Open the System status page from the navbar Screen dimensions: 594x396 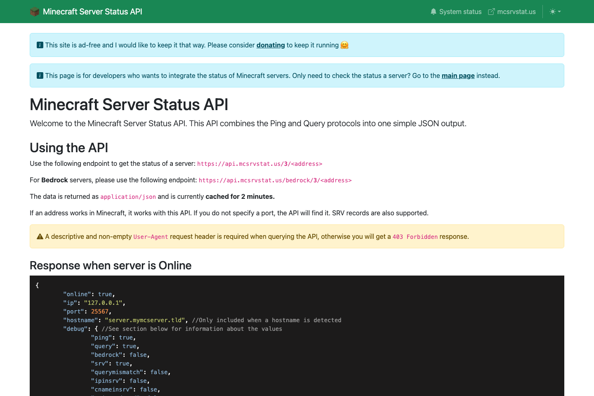pyautogui.click(x=460, y=12)
